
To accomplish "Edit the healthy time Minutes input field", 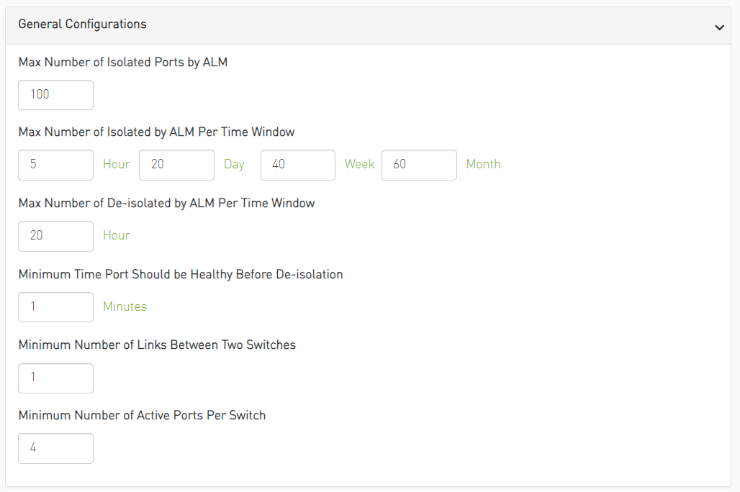I will pos(55,307).
